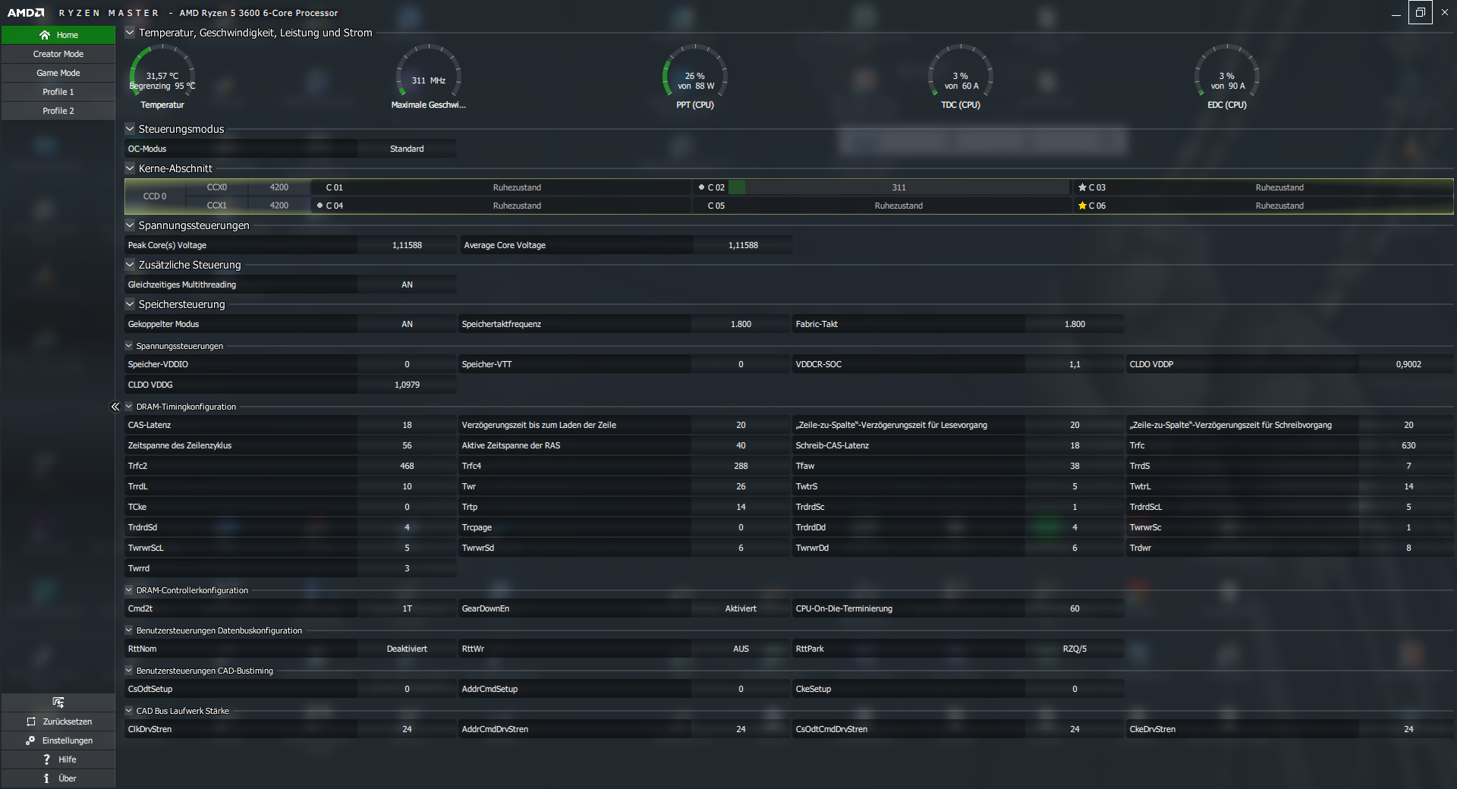This screenshot has width=1457, height=789.
Task: Select core C 01
Action: click(x=335, y=187)
